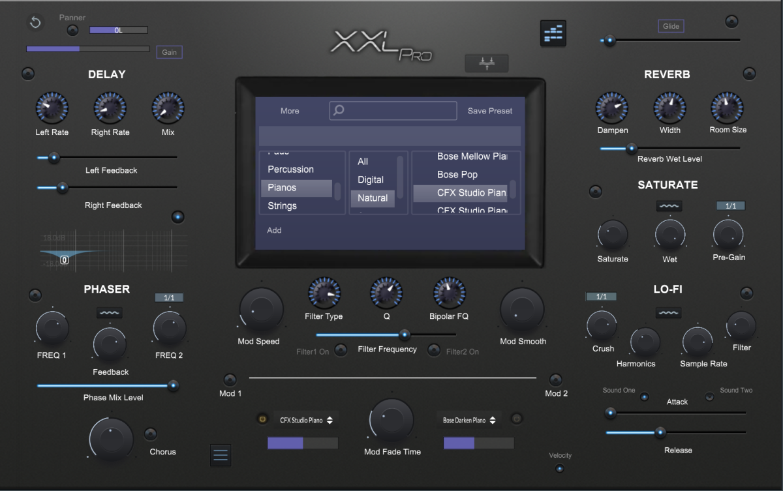
Task: Open the mixer bars icon near XXL Pro logo
Action: tap(553, 33)
